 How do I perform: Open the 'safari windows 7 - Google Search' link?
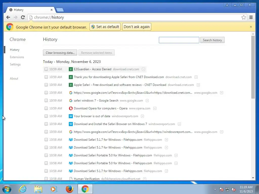point(96,101)
